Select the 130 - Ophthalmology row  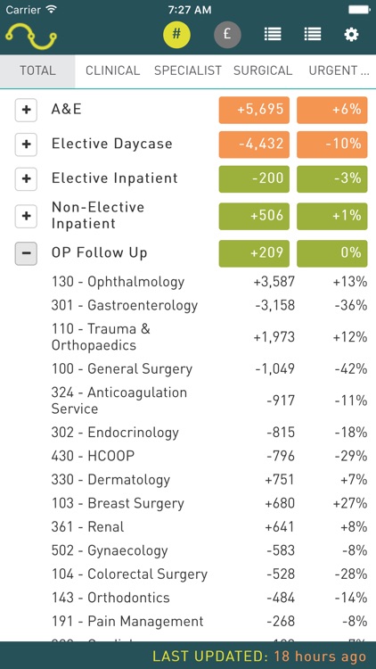208,282
